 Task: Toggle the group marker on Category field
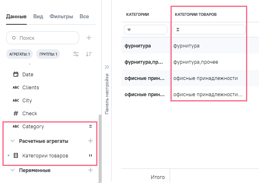point(91,127)
